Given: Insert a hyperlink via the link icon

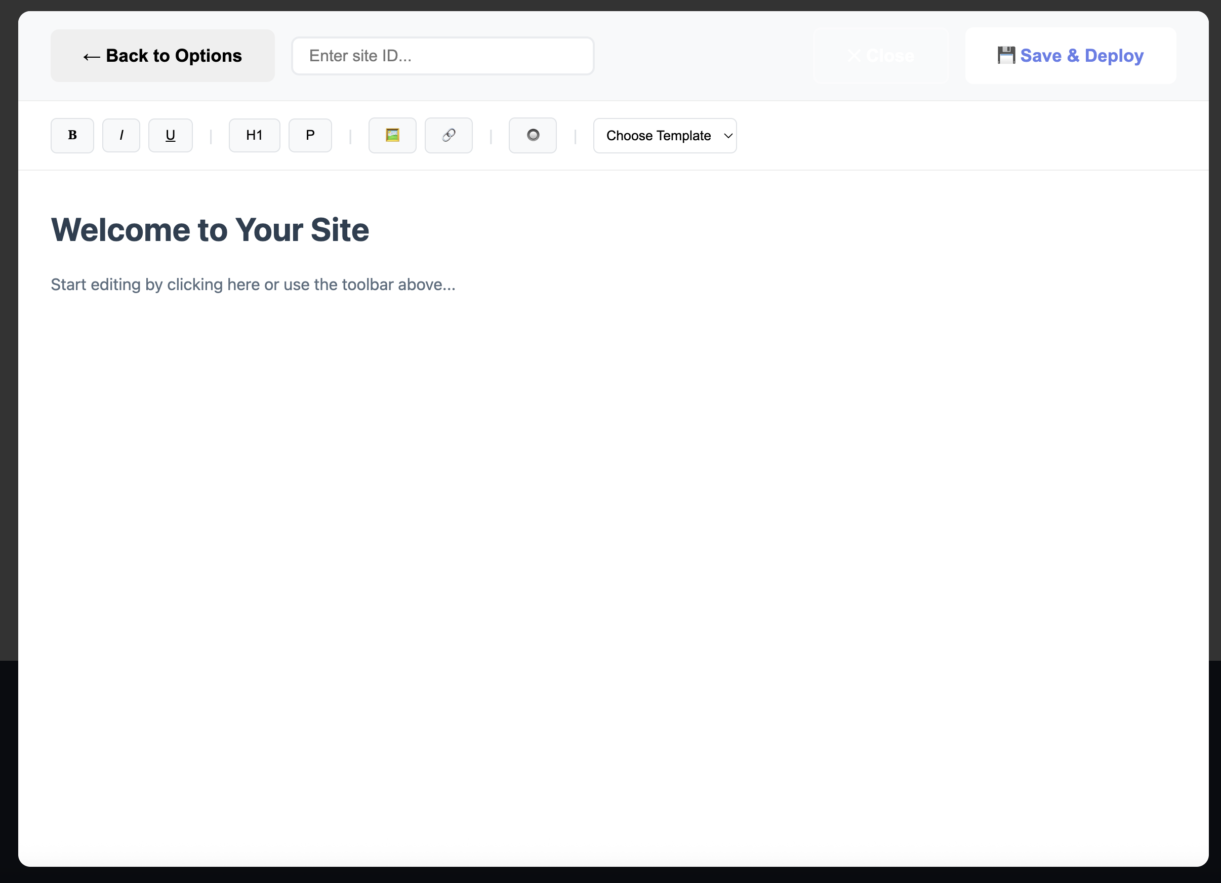Looking at the screenshot, I should pyautogui.click(x=449, y=135).
